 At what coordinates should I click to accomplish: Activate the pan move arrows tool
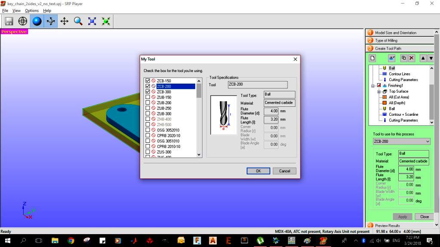coord(64,21)
